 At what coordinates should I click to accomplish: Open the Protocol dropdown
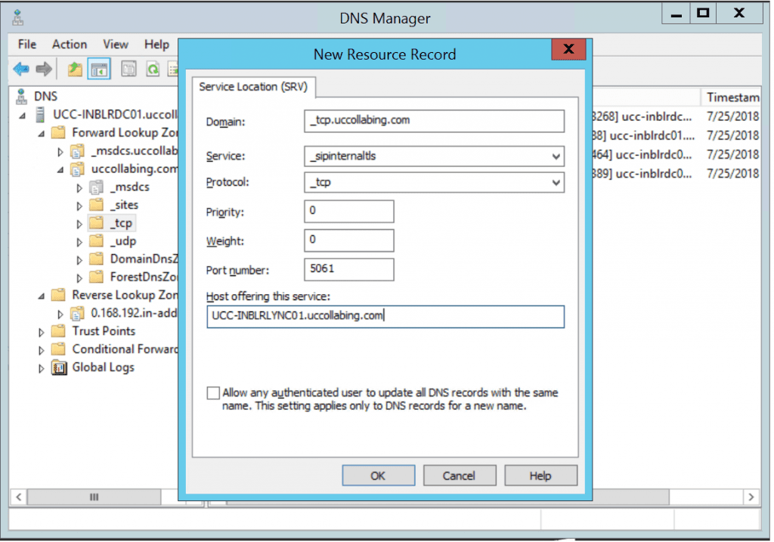coord(558,182)
